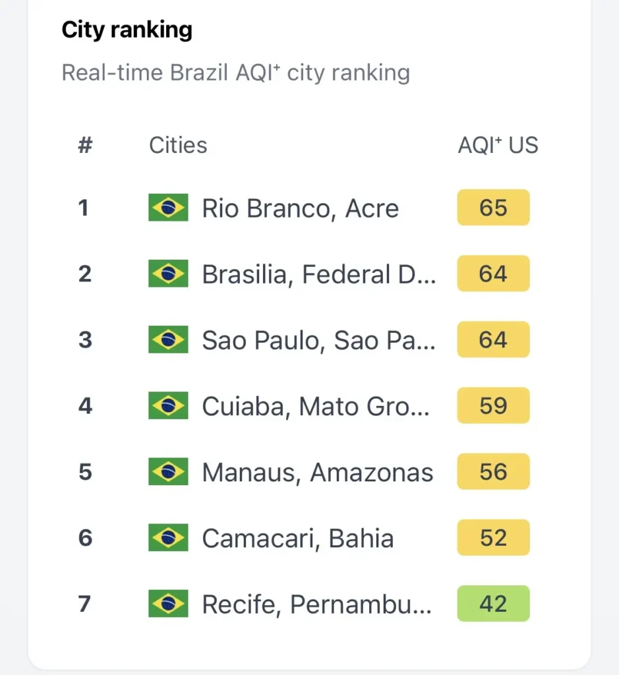Click the AQI+ US column header
Viewport: 619px width, 675px height.
pyautogui.click(x=498, y=145)
